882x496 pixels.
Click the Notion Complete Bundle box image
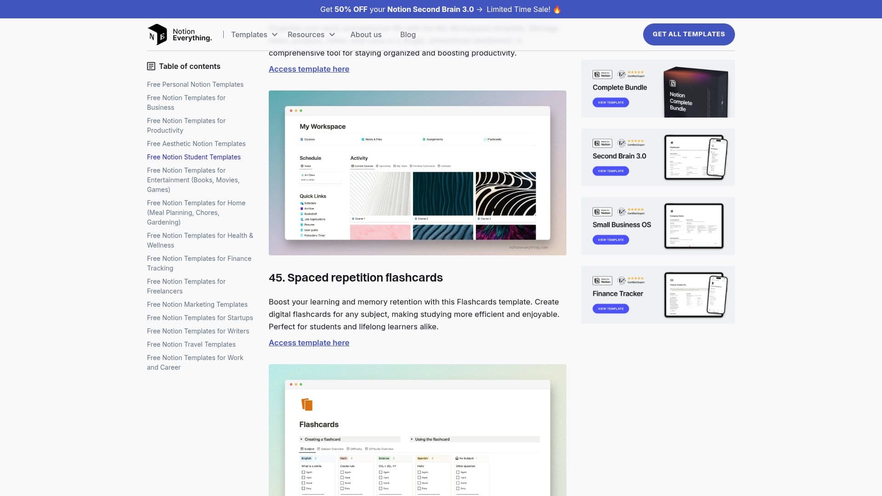tap(695, 92)
